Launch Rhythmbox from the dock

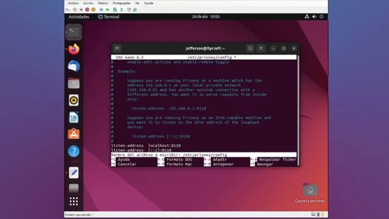click(x=74, y=100)
